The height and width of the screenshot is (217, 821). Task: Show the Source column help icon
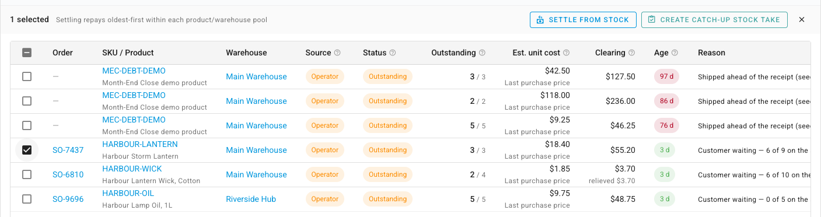(x=337, y=52)
